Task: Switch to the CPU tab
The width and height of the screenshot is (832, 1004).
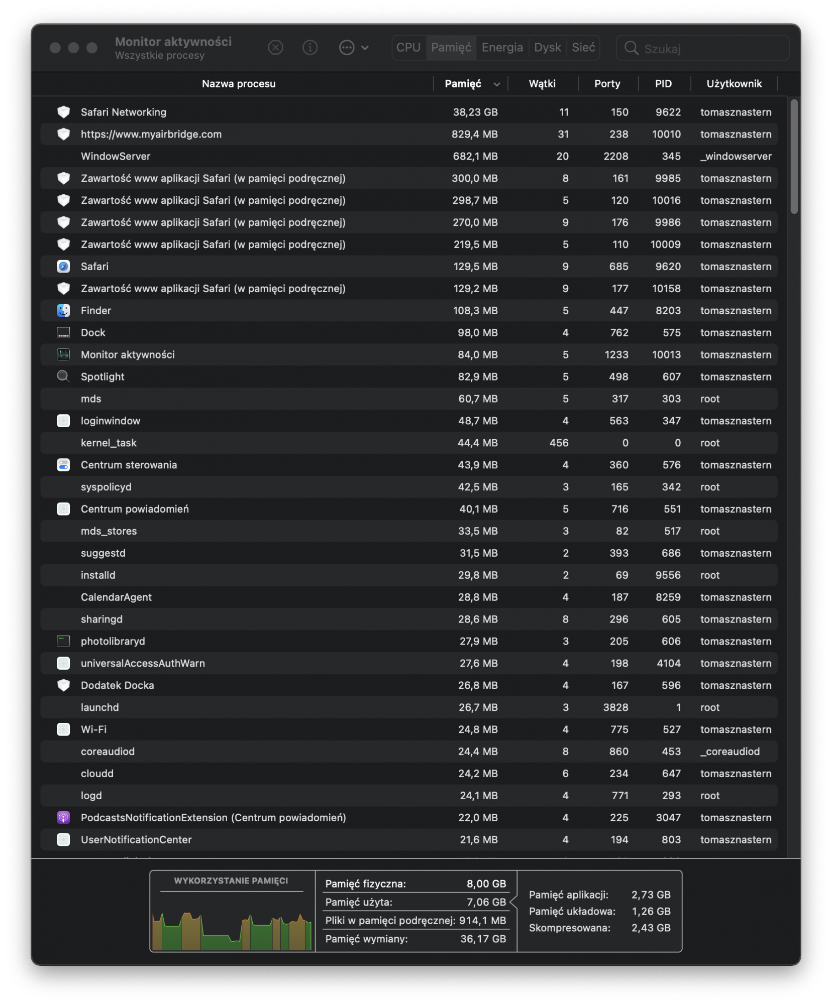Action: [x=408, y=48]
